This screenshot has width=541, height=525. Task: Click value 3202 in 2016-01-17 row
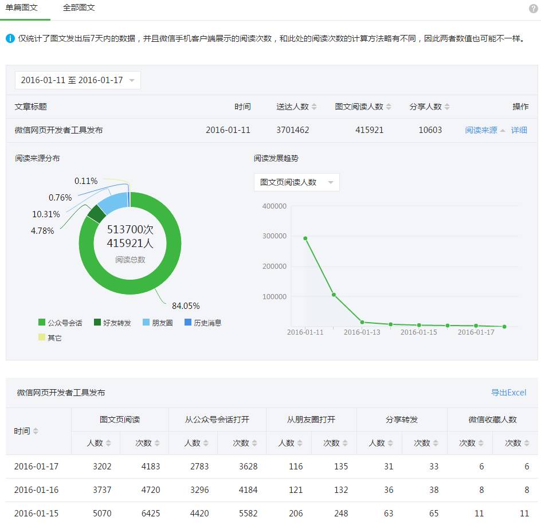click(x=102, y=467)
